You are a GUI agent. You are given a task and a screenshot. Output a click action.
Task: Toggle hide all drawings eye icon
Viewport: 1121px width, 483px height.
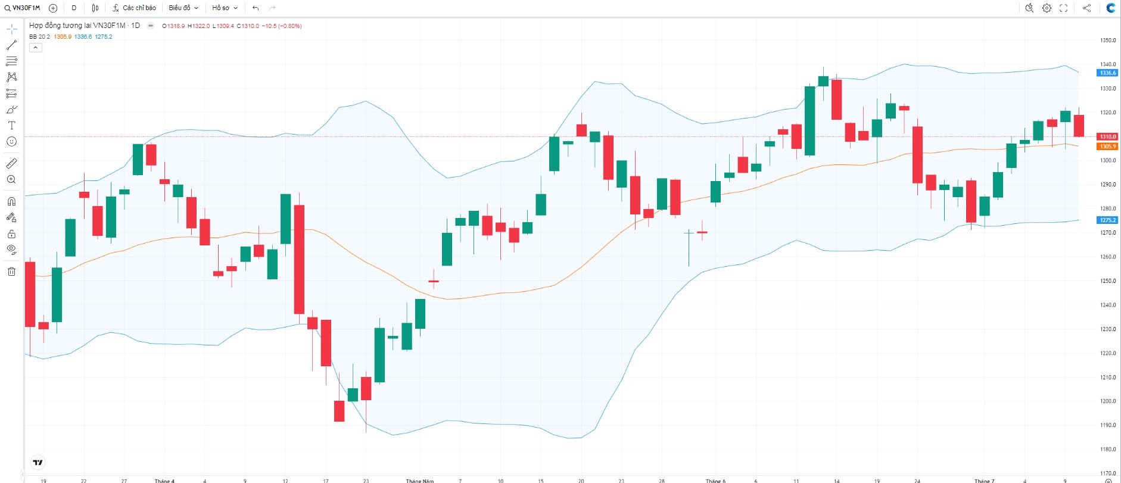tap(11, 250)
